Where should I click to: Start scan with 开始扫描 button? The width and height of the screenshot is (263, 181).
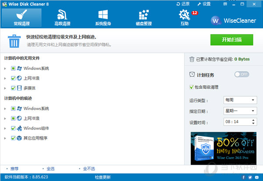231,39
